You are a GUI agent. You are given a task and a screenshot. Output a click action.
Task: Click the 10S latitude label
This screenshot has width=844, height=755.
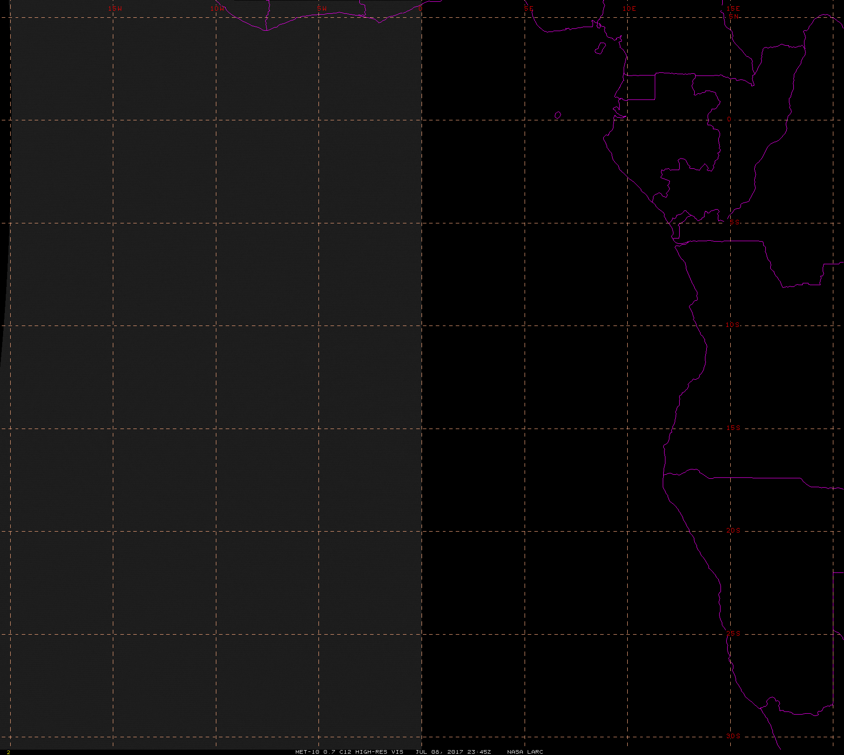[x=733, y=325]
